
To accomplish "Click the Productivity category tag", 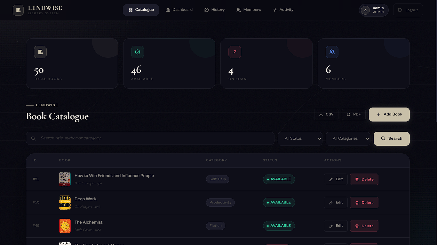I will pos(220,203).
